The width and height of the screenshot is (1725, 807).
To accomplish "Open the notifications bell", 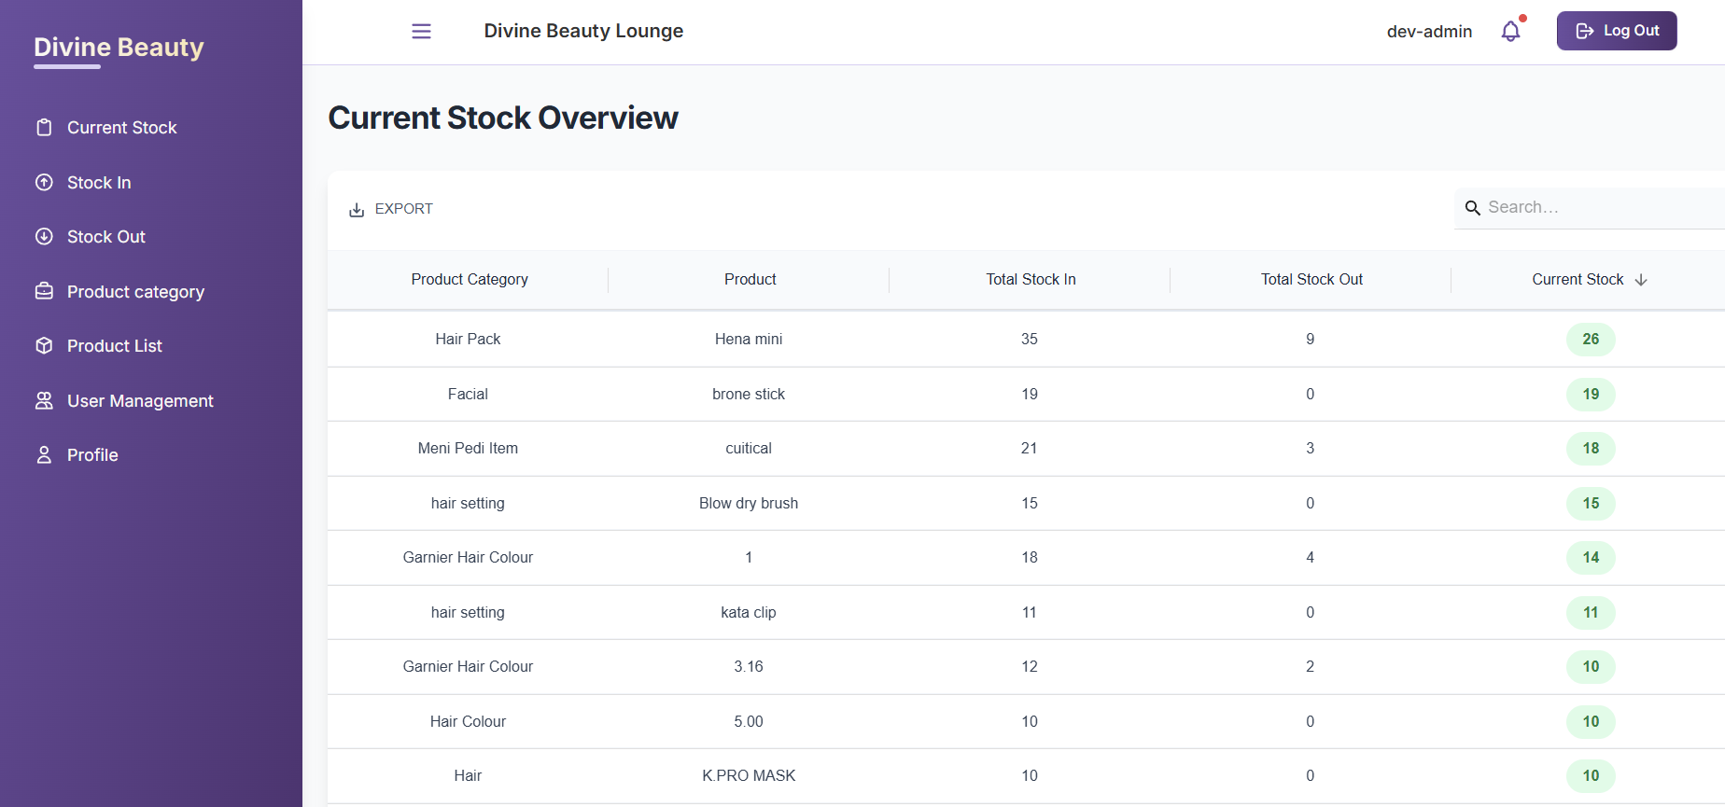I will [x=1510, y=32].
